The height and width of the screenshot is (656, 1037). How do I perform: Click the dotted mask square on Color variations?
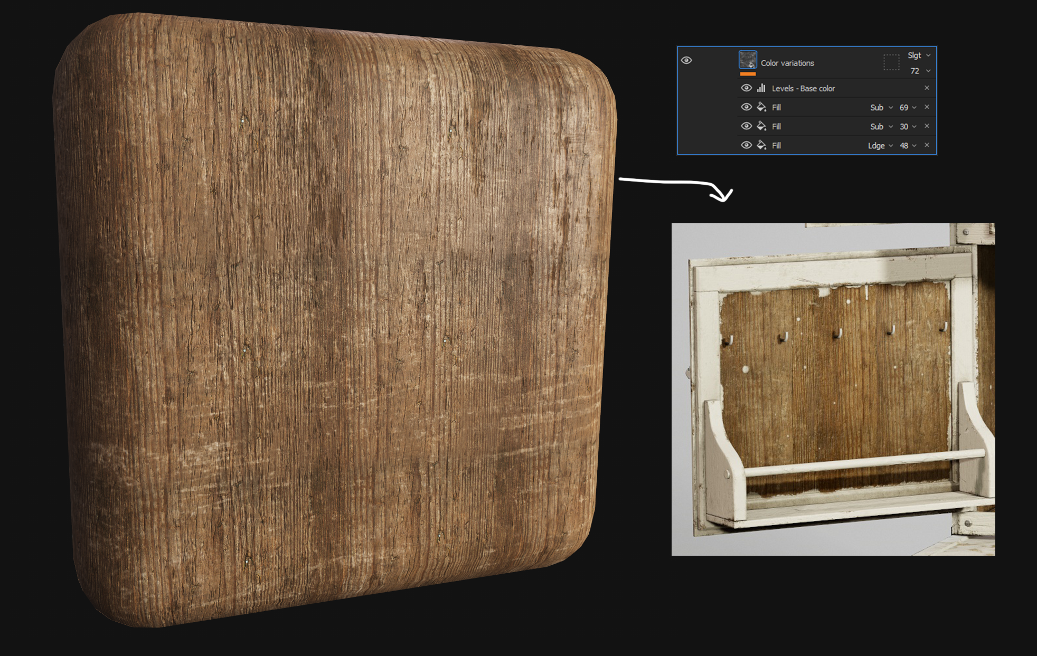(891, 62)
